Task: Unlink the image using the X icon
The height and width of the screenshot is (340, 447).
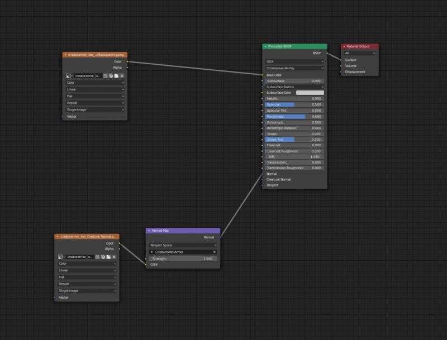Action: coord(122,75)
